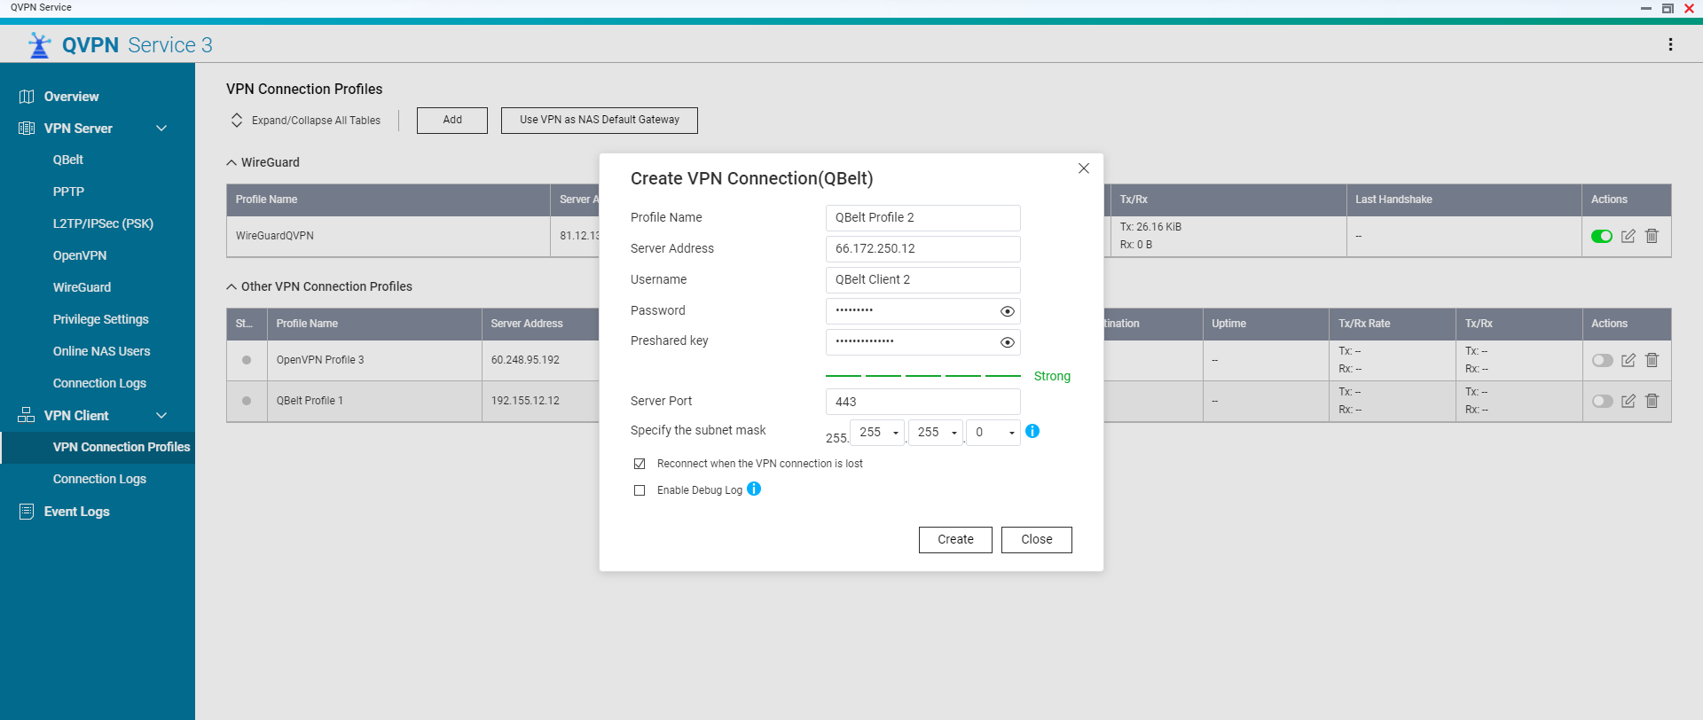Click the Server Port input field
Viewport: 1703px width, 720px height.
[922, 402]
